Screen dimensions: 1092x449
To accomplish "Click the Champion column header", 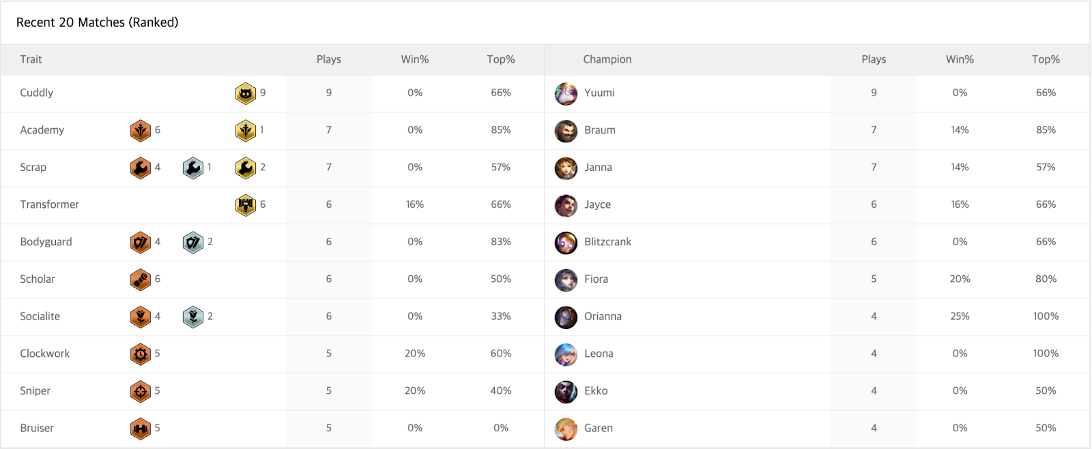I will 607,59.
